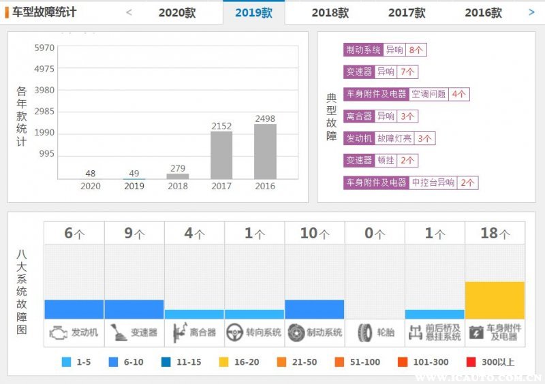Click the 2016 bar showing 2498
The height and width of the screenshot is (384, 545).
[x=265, y=151]
